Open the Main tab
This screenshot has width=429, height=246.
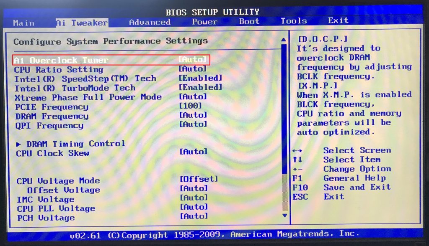point(23,23)
